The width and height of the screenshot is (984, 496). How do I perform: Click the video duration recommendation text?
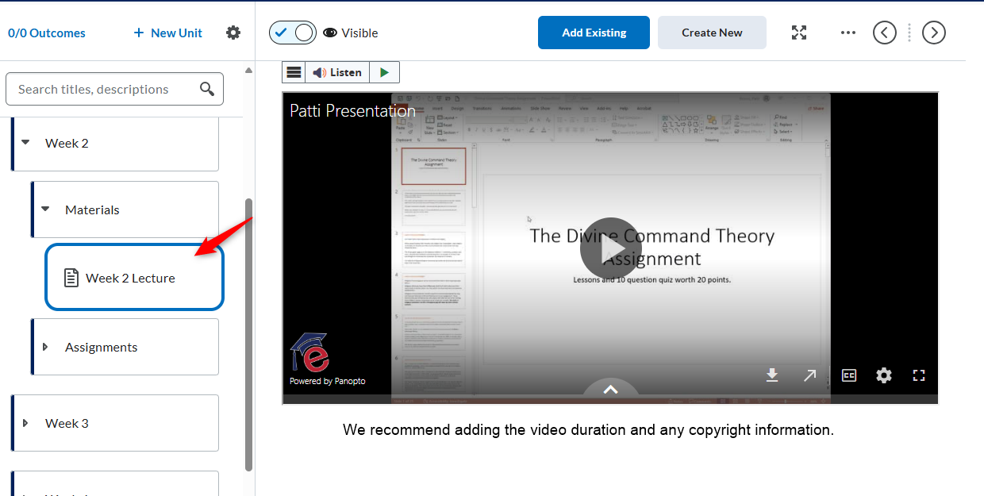pos(588,430)
